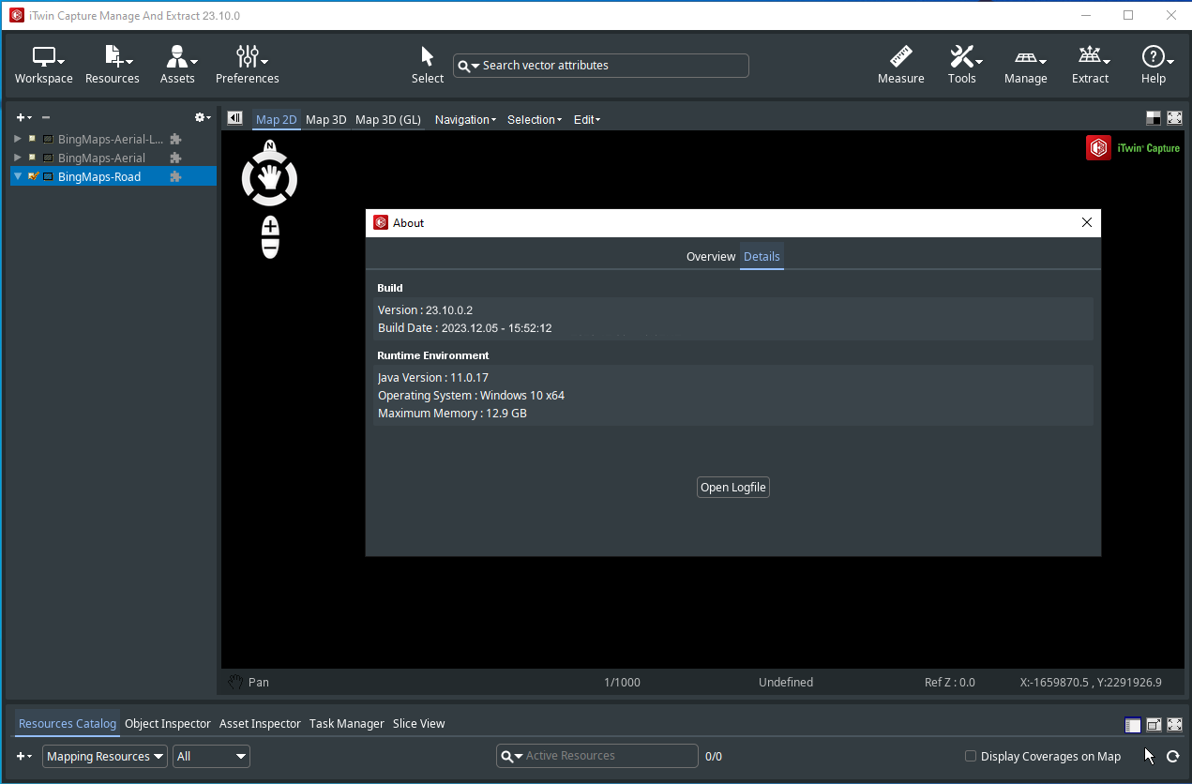Switch to the Map 3D tab
This screenshot has width=1192, height=784.
click(326, 119)
